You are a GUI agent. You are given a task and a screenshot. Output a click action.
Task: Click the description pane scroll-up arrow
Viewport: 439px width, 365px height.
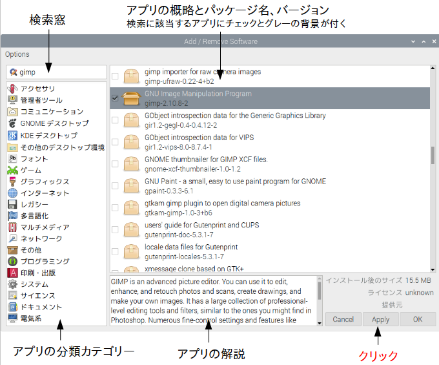pyautogui.click(x=320, y=278)
